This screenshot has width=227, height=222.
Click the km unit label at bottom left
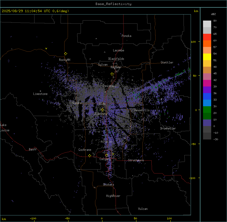4,219
